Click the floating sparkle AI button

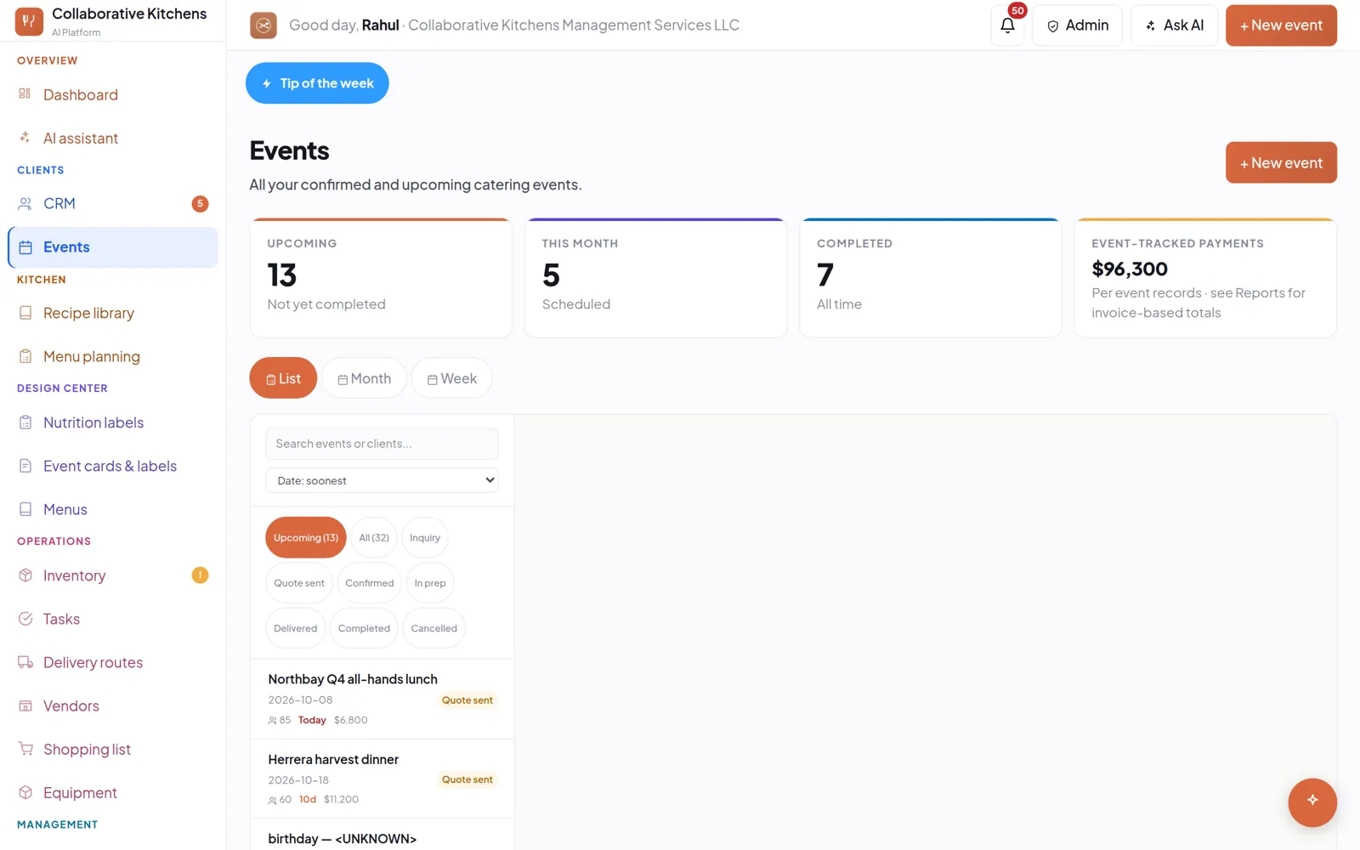click(1312, 802)
